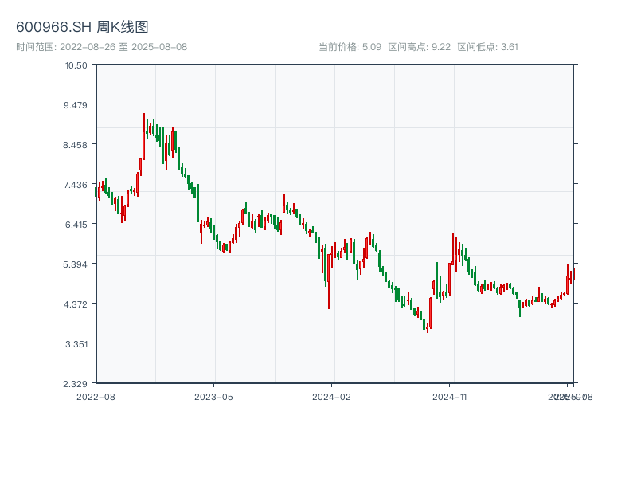This screenshot has width=637, height=478.
Task: Select the 时间范围 date range text
Action: tap(101, 47)
